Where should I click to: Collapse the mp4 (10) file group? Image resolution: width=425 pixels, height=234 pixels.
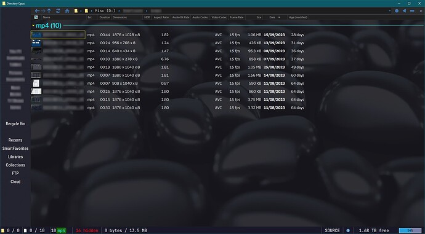(x=33, y=25)
